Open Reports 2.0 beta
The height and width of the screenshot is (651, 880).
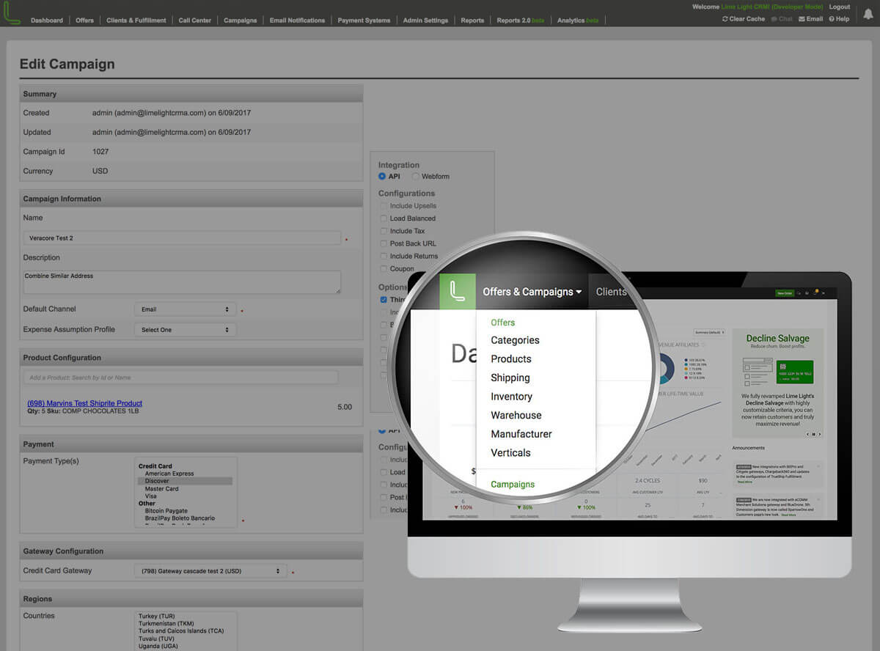click(521, 21)
